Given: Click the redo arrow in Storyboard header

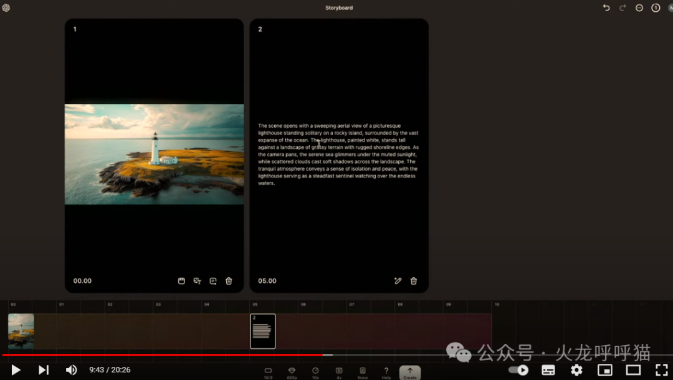Looking at the screenshot, I should (x=623, y=7).
